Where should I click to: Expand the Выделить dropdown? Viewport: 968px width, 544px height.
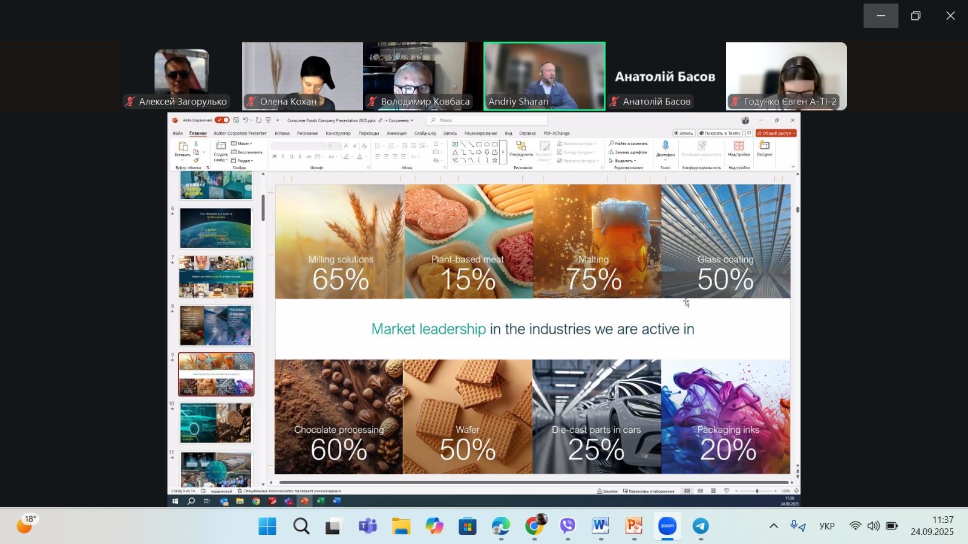pos(623,161)
